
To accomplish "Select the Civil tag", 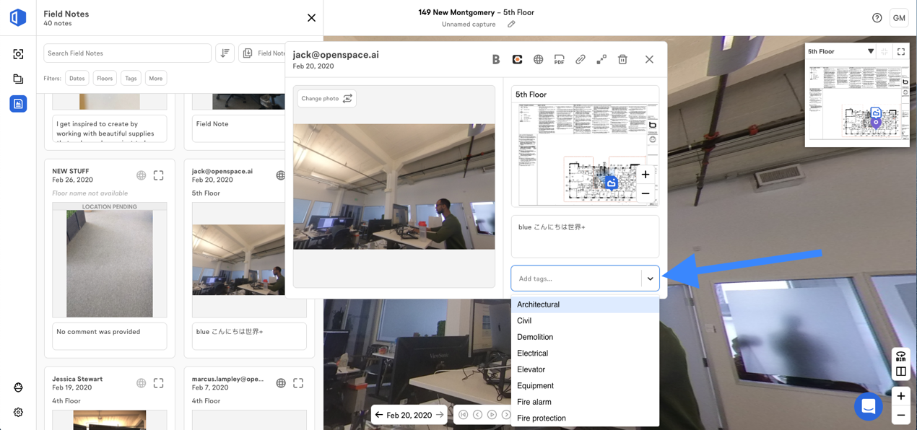I will tap(585, 321).
